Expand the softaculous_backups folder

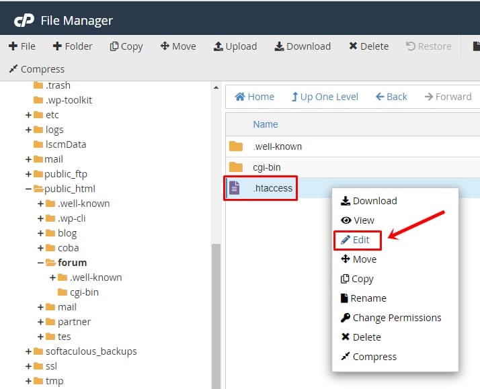pyautogui.click(x=28, y=351)
